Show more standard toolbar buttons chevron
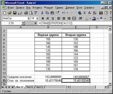 (111, 13)
